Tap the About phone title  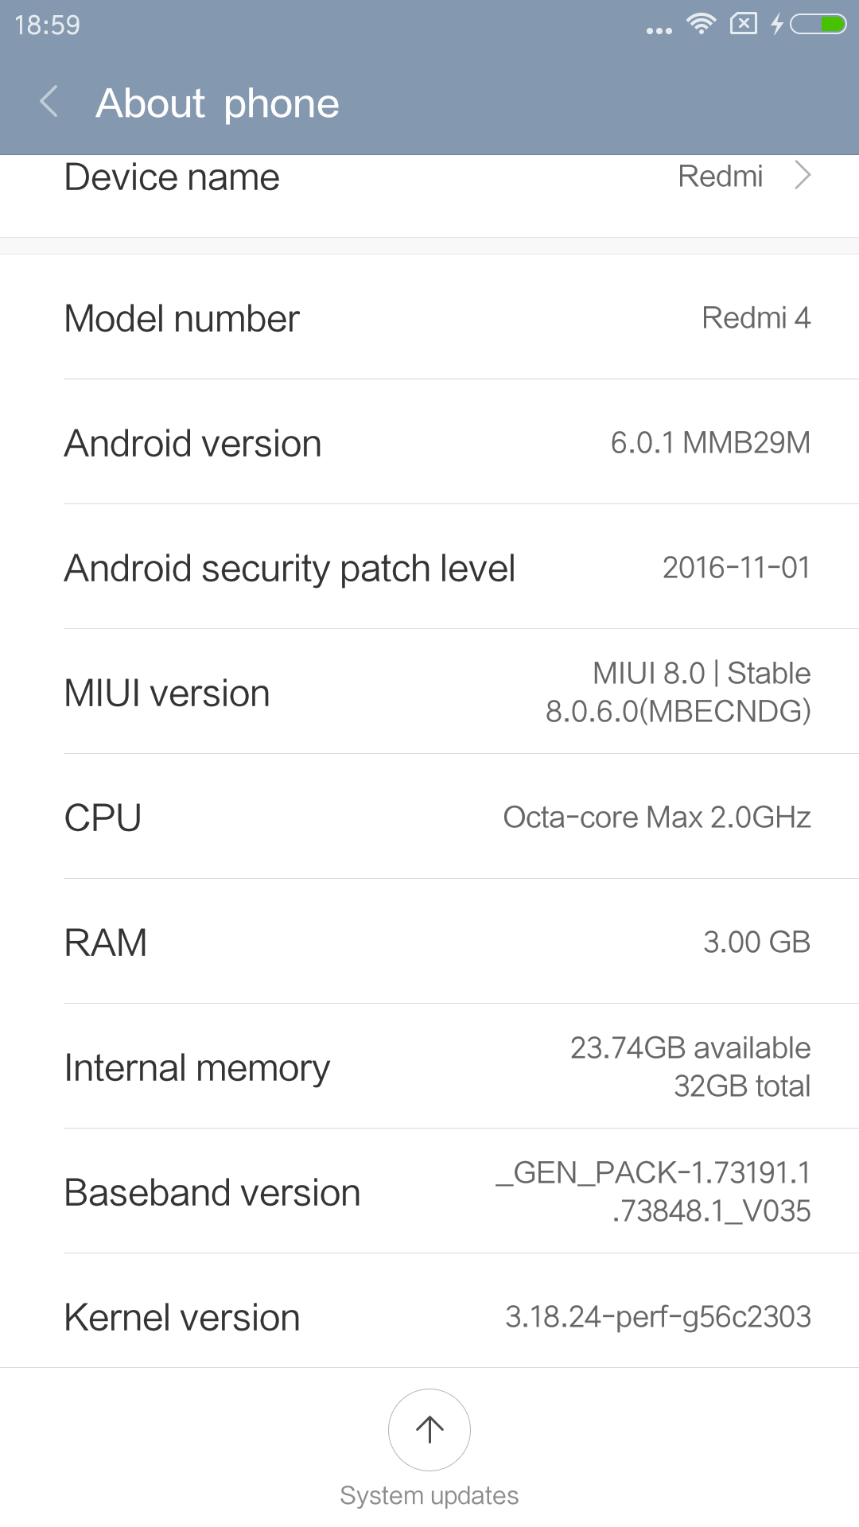pos(217,103)
